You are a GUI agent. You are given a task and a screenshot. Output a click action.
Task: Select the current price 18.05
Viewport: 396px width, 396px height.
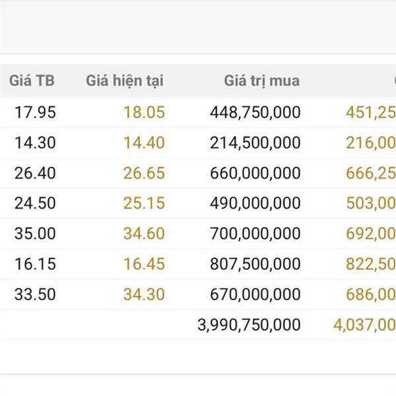[x=144, y=112]
